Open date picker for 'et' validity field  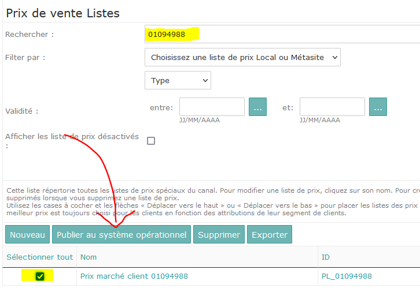[x=378, y=107]
